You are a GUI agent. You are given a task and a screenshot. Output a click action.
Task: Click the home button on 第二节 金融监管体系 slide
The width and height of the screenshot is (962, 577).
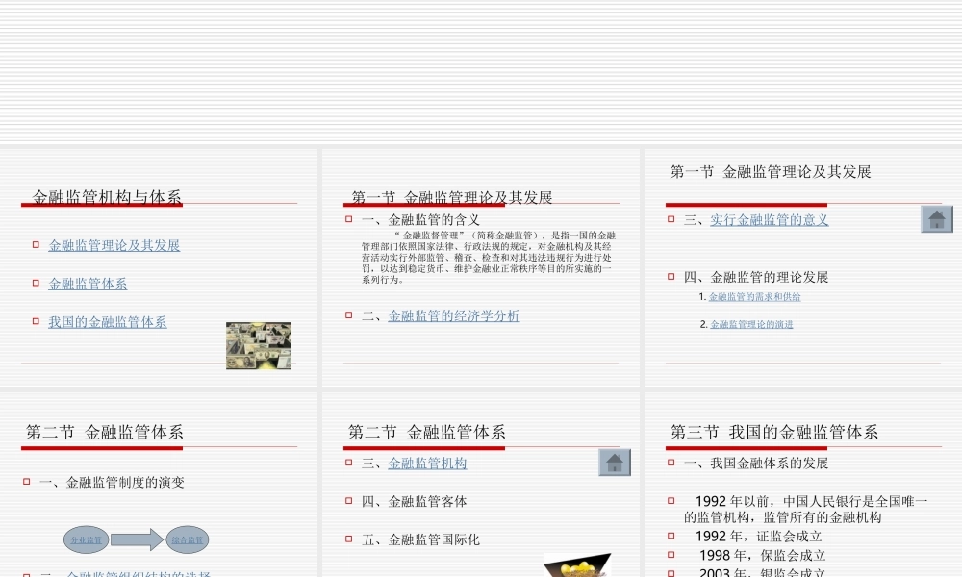coord(617,463)
